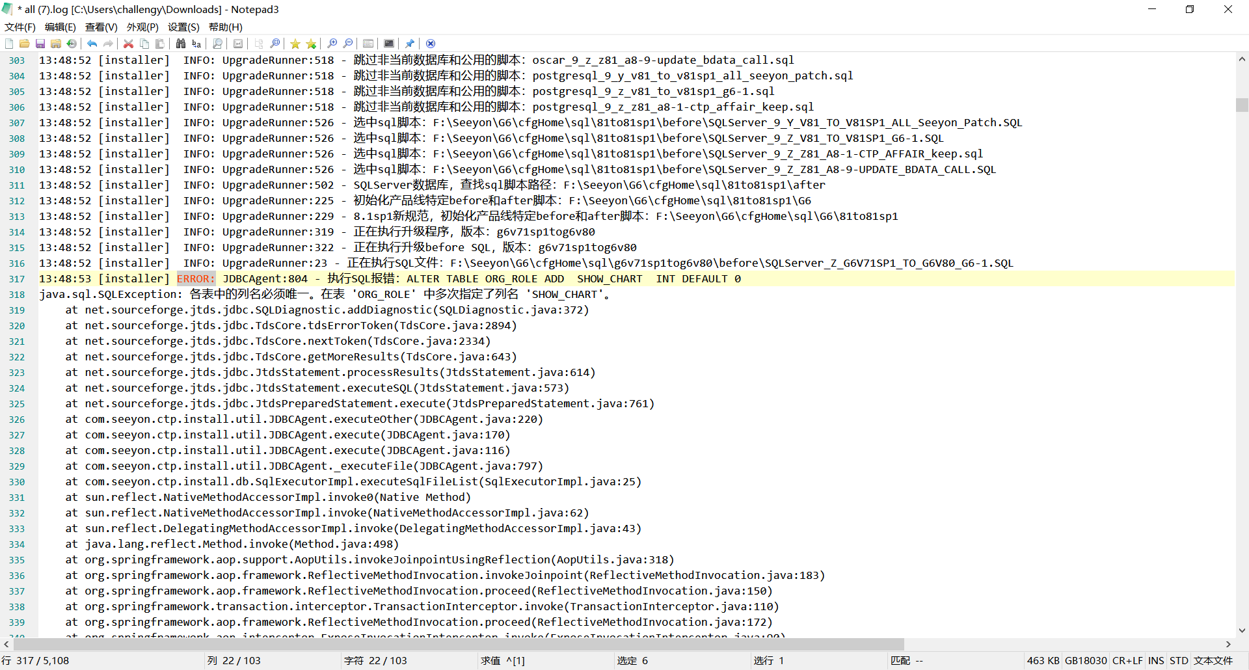Open the 编辑(E) menu
Viewport: 1249px width, 670px height.
(x=60, y=27)
